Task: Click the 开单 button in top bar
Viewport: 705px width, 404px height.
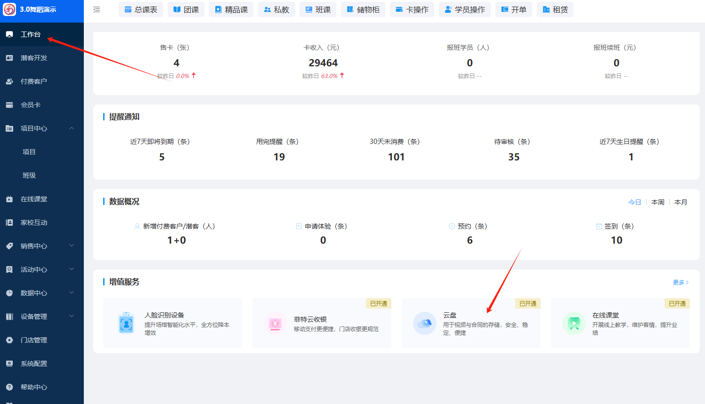Action: [513, 9]
